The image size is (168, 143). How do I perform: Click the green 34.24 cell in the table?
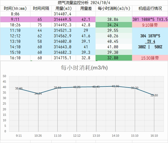pos(114,25)
